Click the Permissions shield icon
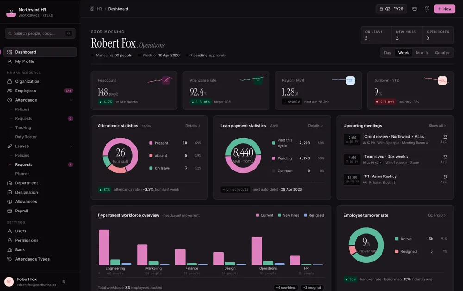This screenshot has width=463, height=291. (x=10, y=240)
